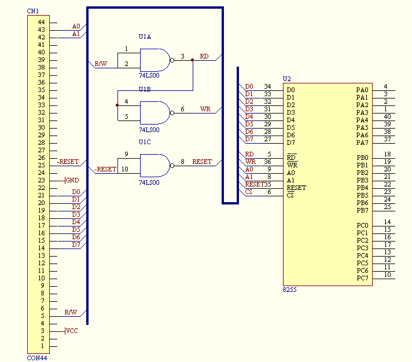The width and height of the screenshot is (412, 362).
Task: Click the VCC power symbol on CN1
Action: (71, 331)
